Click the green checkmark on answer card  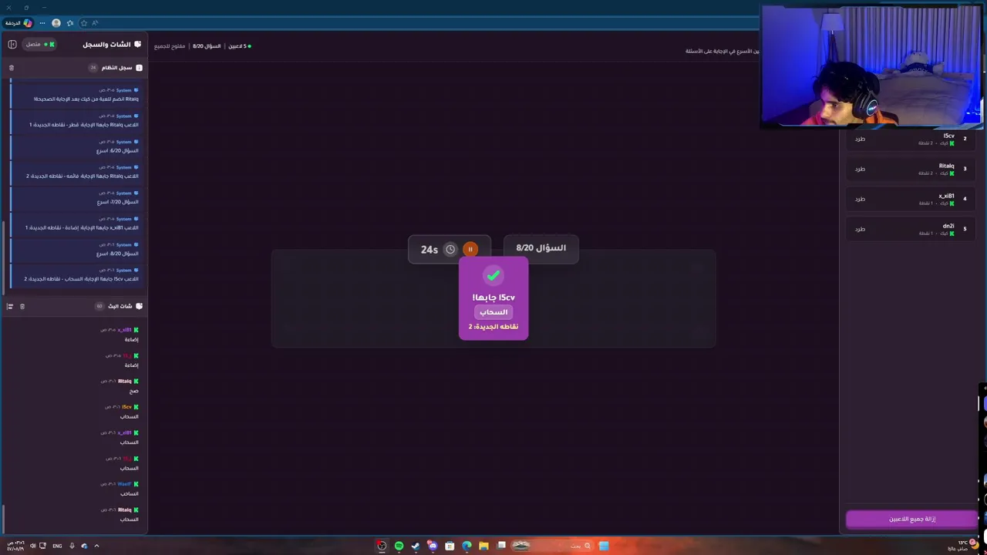(493, 275)
